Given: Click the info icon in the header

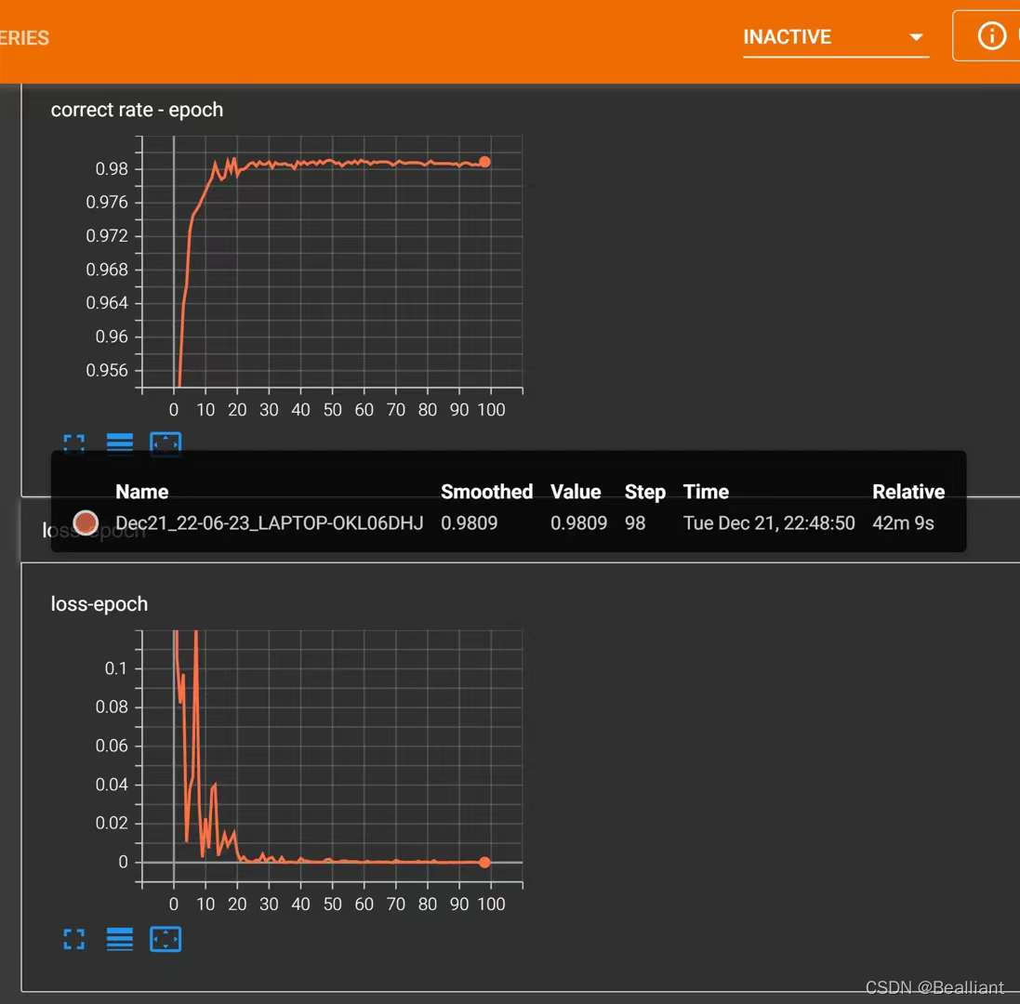Looking at the screenshot, I should click(991, 35).
